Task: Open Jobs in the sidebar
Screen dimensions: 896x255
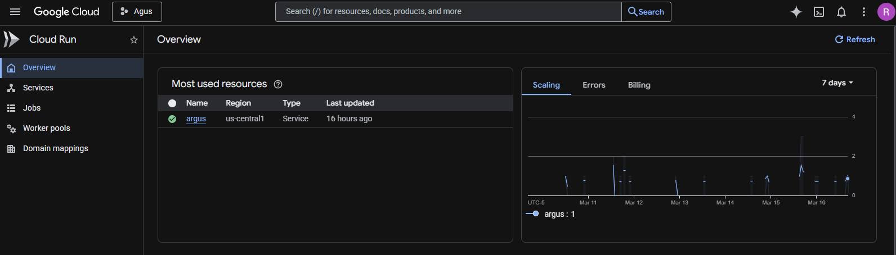Action: (71, 108)
